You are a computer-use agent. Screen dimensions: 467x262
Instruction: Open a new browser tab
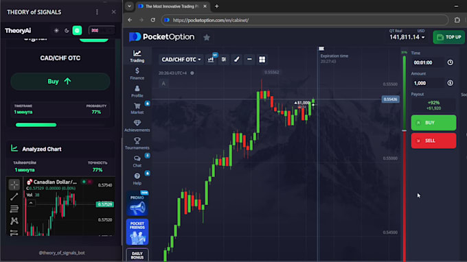(x=216, y=6)
